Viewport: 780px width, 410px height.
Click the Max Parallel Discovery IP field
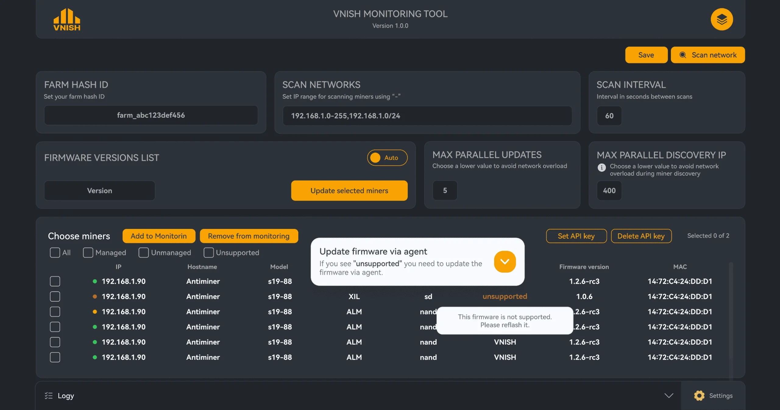[x=609, y=191]
